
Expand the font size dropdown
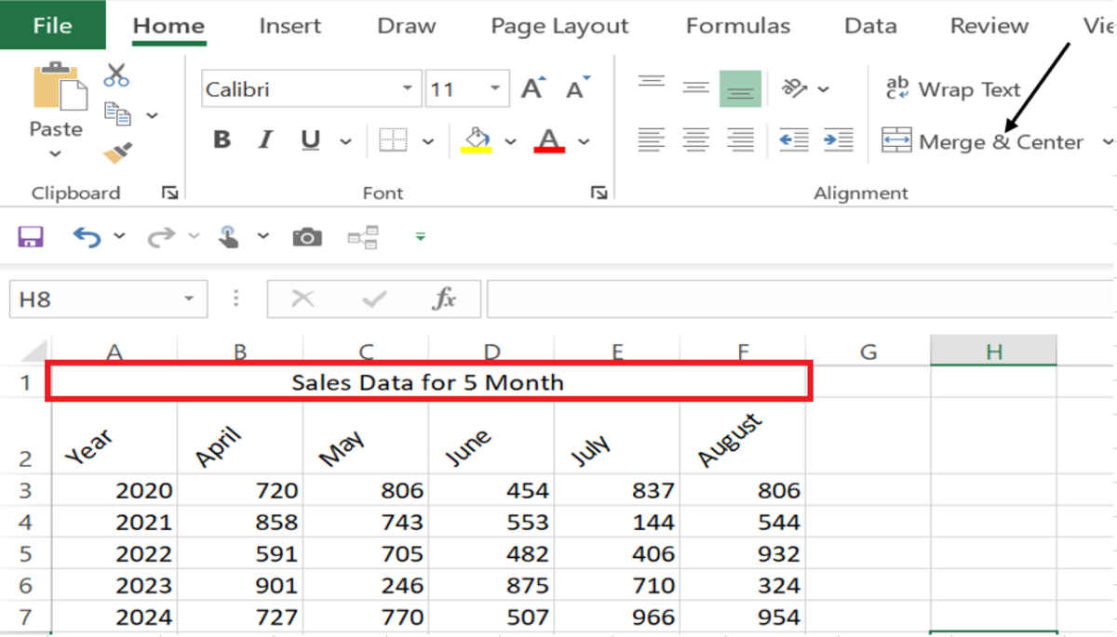(493, 89)
